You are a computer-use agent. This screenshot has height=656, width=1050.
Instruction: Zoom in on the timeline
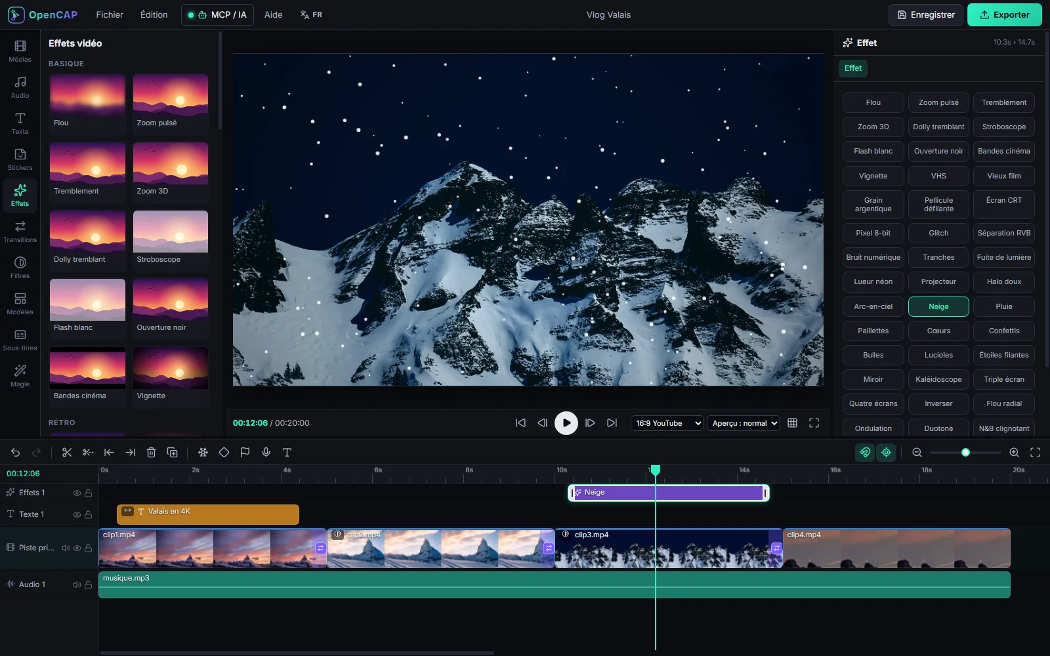1014,452
